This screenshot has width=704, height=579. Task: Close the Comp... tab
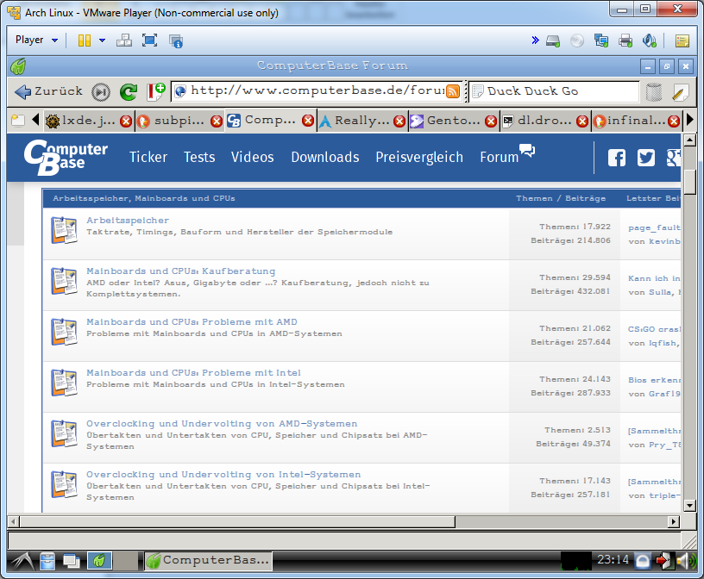(307, 121)
